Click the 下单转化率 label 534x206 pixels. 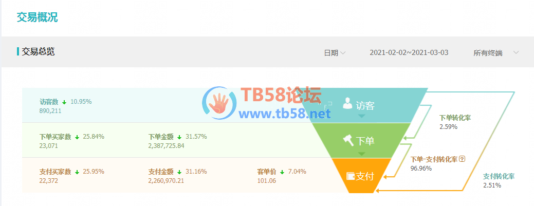coord(455,118)
